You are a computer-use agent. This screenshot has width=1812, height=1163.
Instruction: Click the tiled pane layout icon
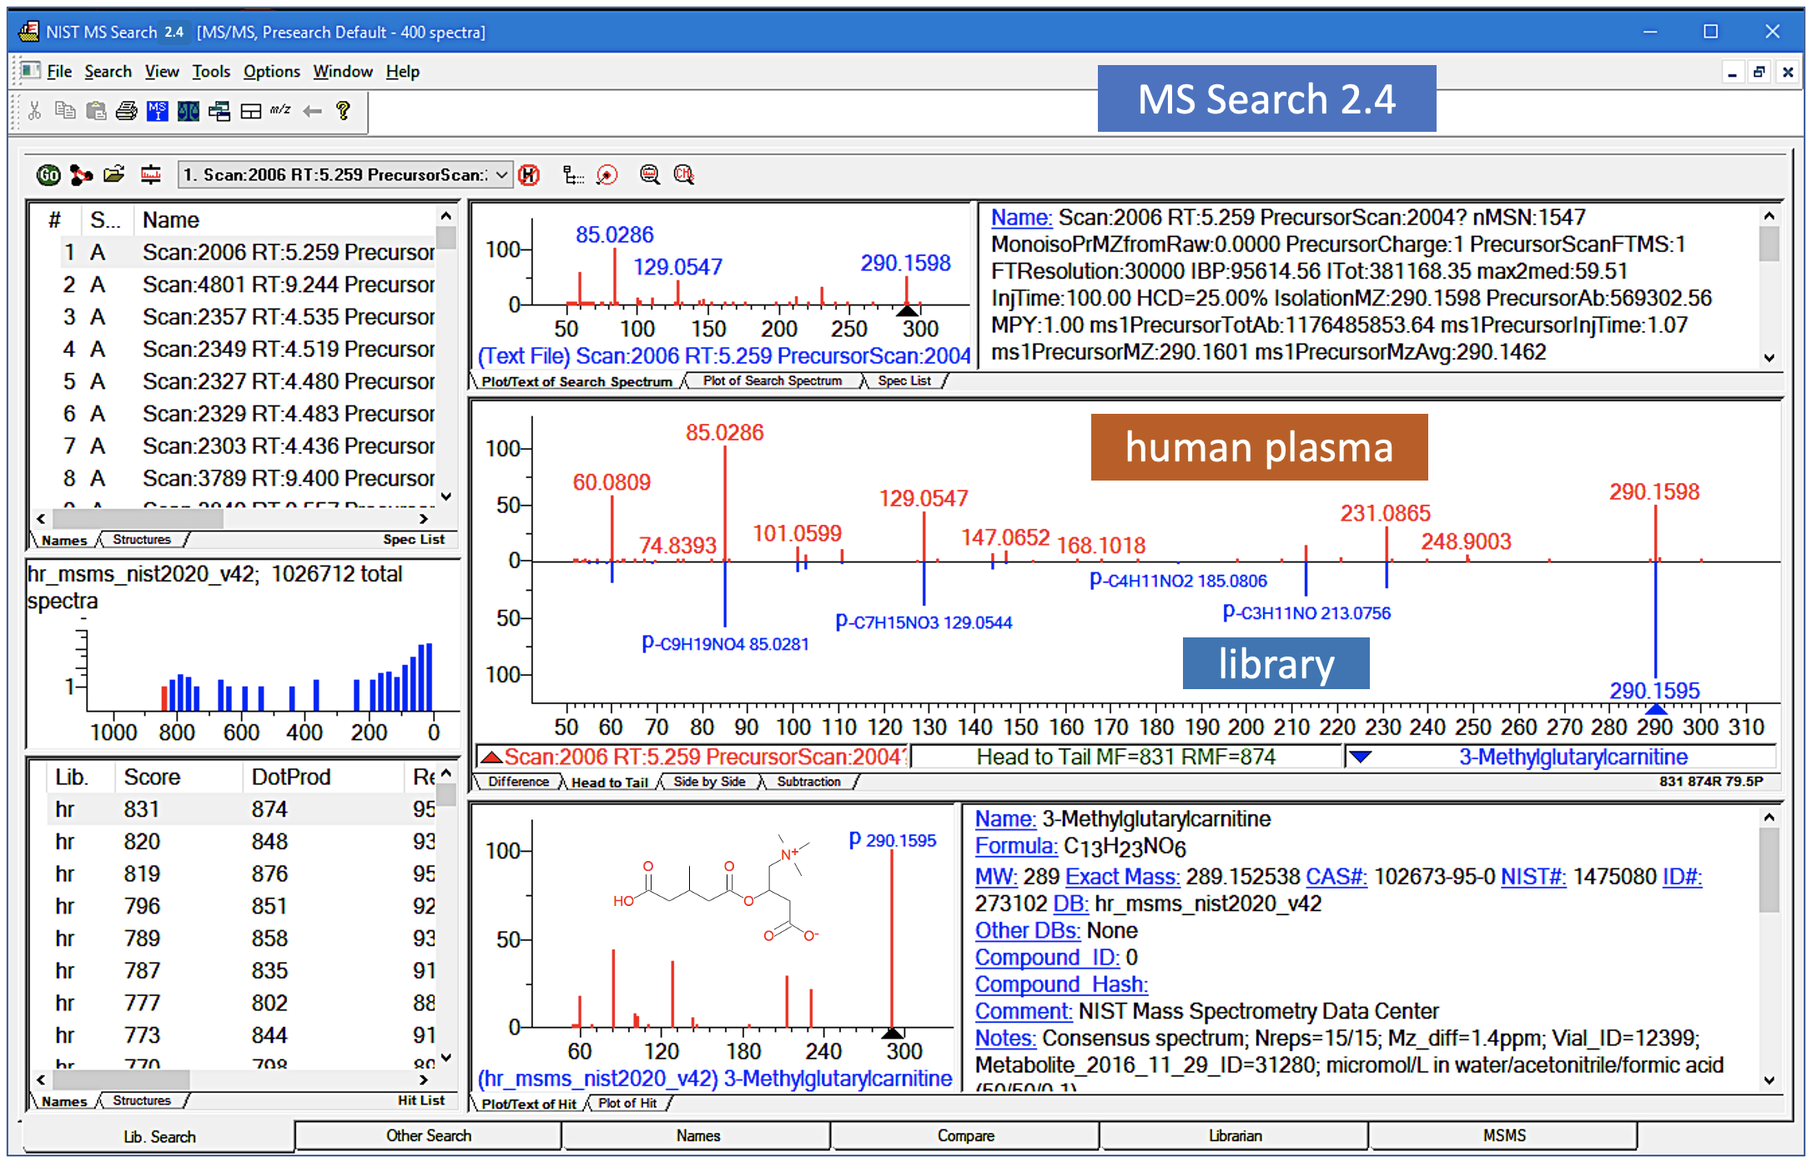pos(250,111)
